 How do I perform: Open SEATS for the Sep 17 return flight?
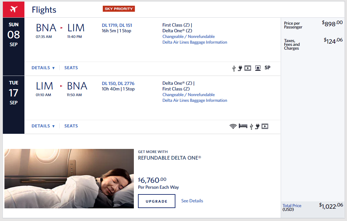pos(71,126)
